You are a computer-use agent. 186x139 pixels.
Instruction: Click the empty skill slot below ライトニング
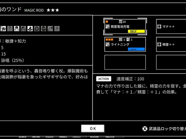pos(125,62)
